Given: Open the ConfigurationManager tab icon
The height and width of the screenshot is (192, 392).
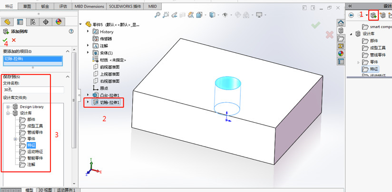Looking at the screenshot, I should 32,22.
